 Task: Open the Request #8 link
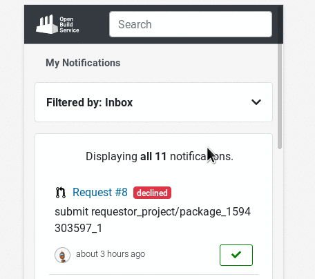click(x=100, y=192)
